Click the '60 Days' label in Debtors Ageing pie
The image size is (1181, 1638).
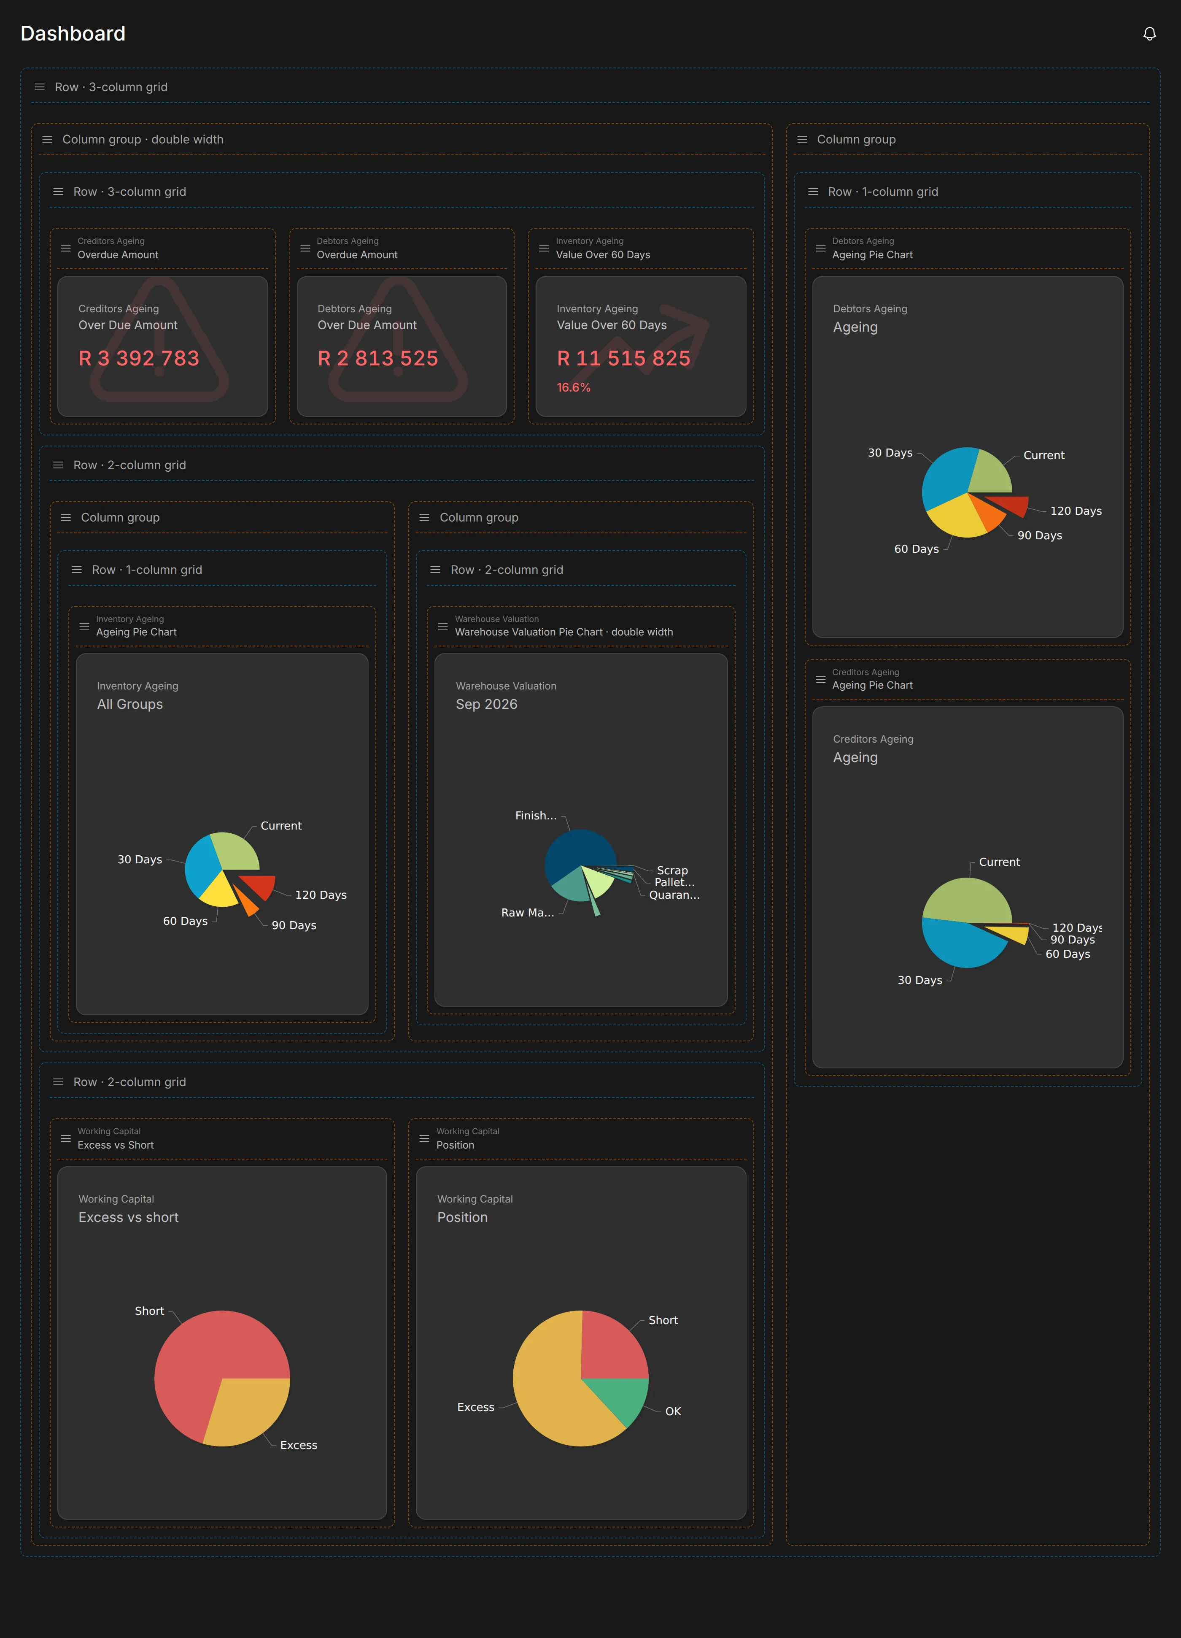[x=916, y=549]
